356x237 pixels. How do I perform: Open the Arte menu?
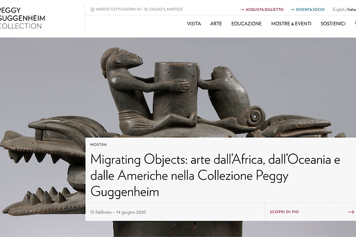point(216,24)
